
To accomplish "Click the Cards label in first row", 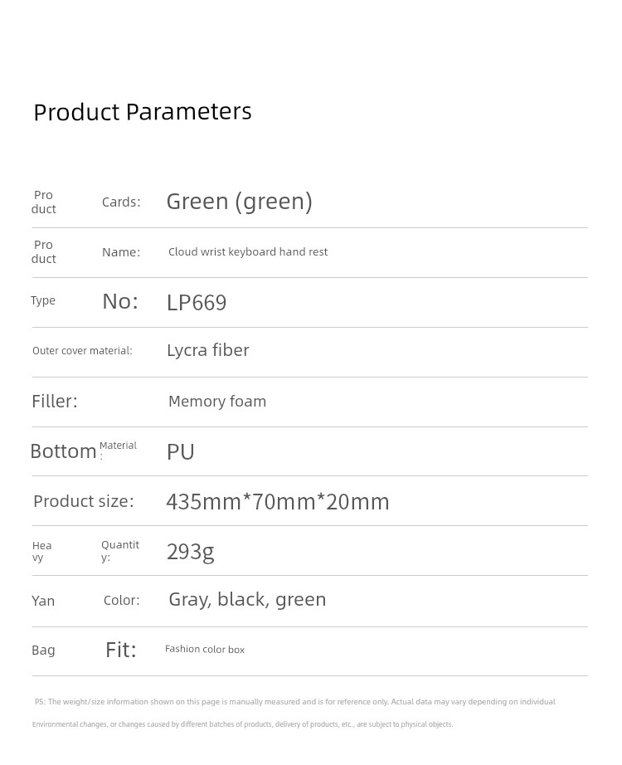I will (121, 202).
